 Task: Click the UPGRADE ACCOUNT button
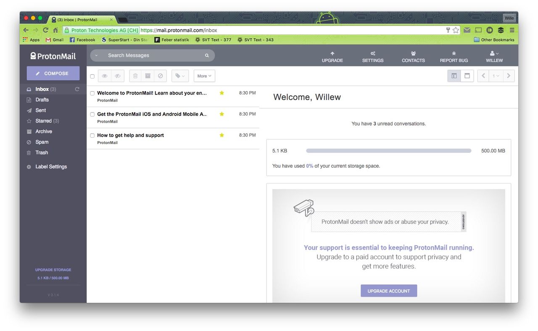point(389,291)
